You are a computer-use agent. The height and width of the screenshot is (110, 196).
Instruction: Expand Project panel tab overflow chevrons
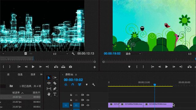click(41, 75)
